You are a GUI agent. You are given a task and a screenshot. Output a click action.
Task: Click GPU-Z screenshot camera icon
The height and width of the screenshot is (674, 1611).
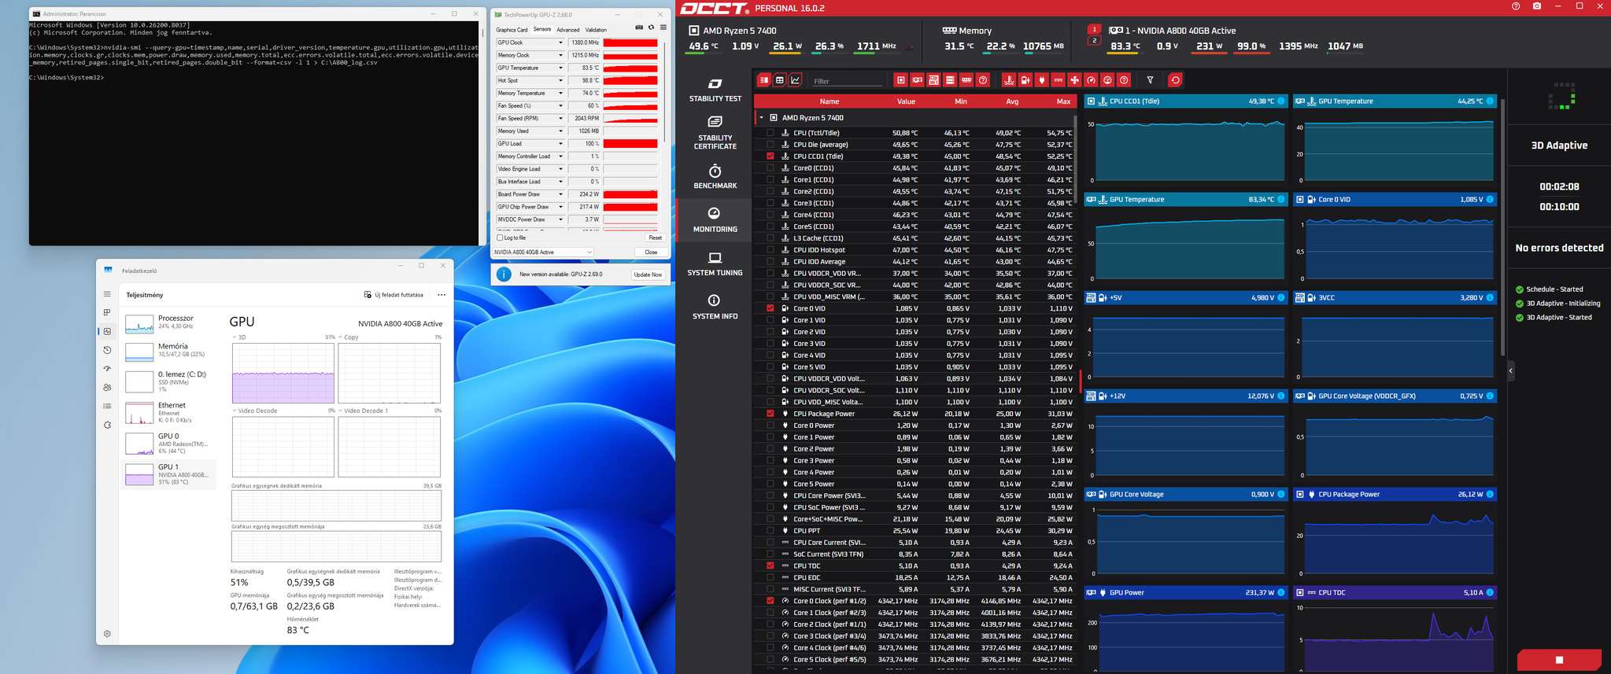[639, 28]
